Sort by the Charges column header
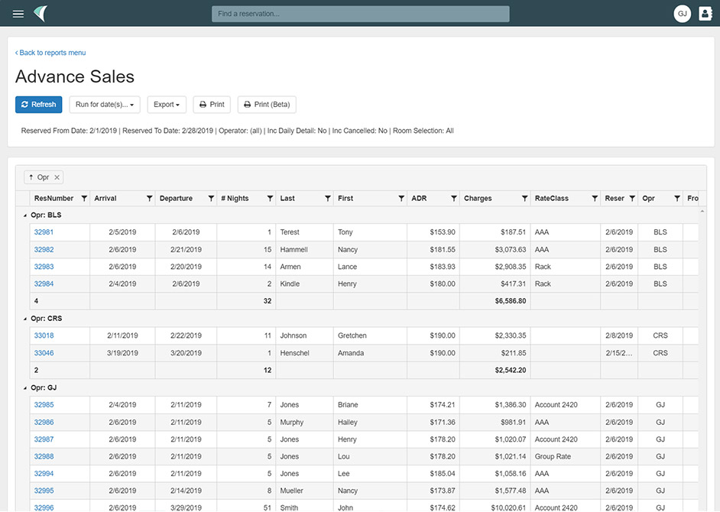Image resolution: width=720 pixels, height=512 pixels. (478, 199)
